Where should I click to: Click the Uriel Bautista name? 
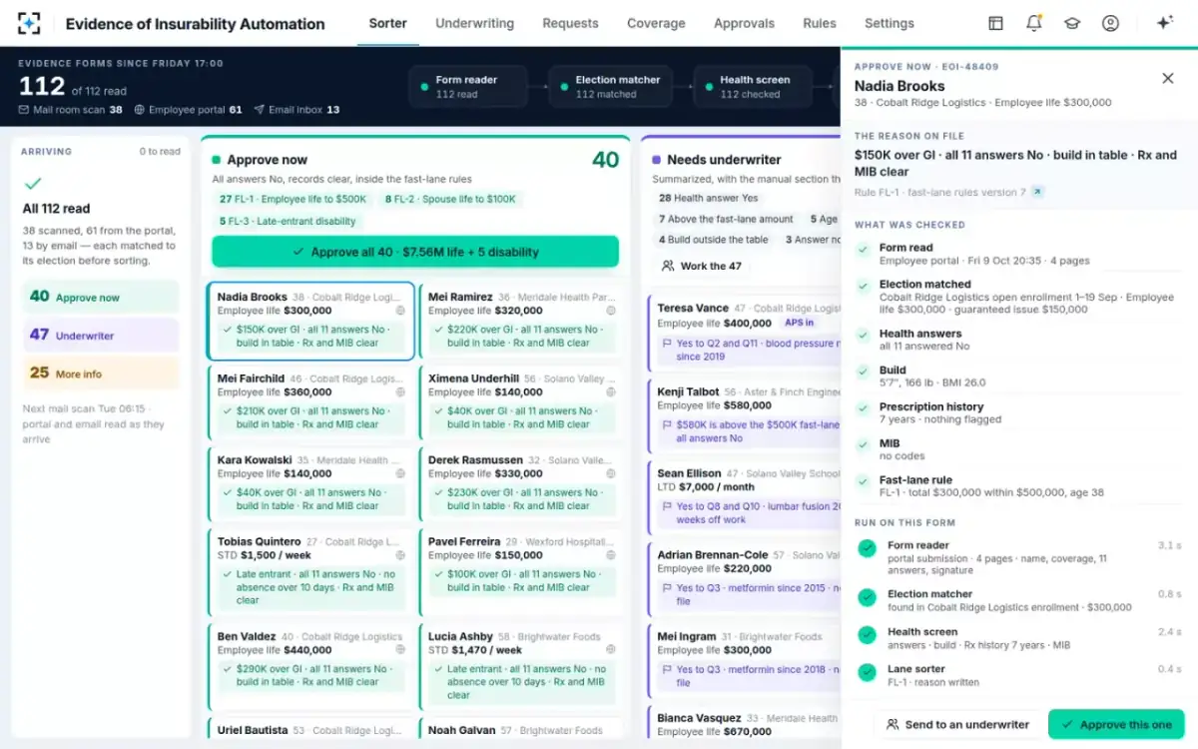[253, 730]
